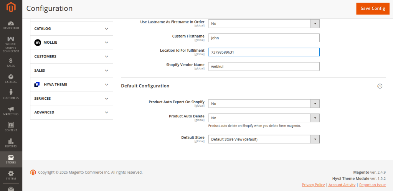Click the Product Auto Delete label
The width and height of the screenshot is (393, 191).
click(187, 116)
